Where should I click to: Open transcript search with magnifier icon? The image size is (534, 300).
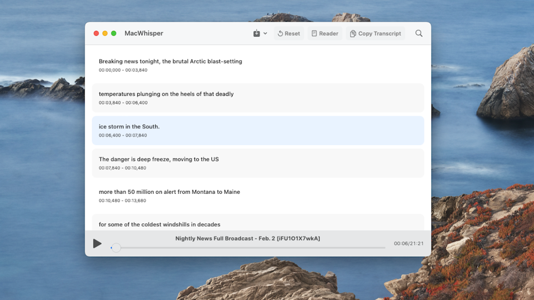tap(419, 33)
